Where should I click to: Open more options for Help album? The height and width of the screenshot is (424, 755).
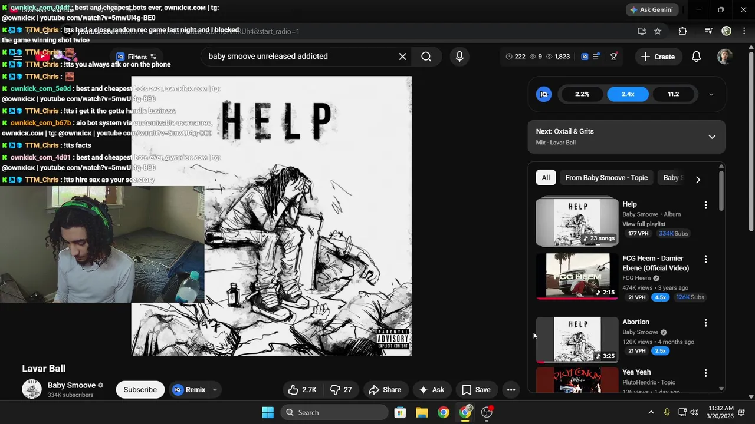click(x=705, y=205)
